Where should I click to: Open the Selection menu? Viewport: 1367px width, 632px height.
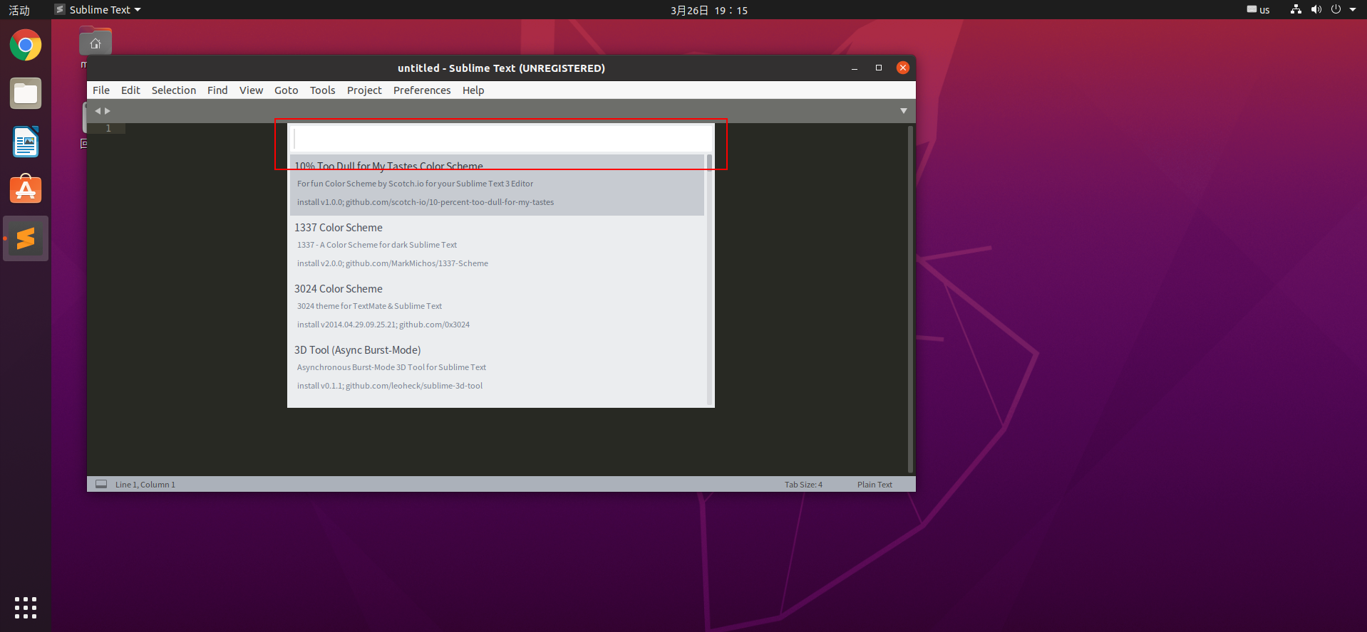click(174, 90)
